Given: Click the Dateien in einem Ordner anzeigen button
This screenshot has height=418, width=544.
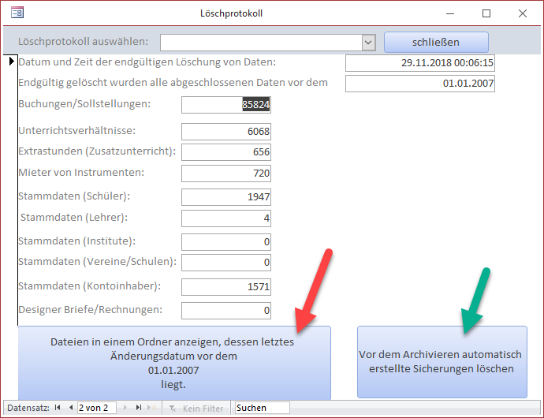Looking at the screenshot, I should [174, 362].
